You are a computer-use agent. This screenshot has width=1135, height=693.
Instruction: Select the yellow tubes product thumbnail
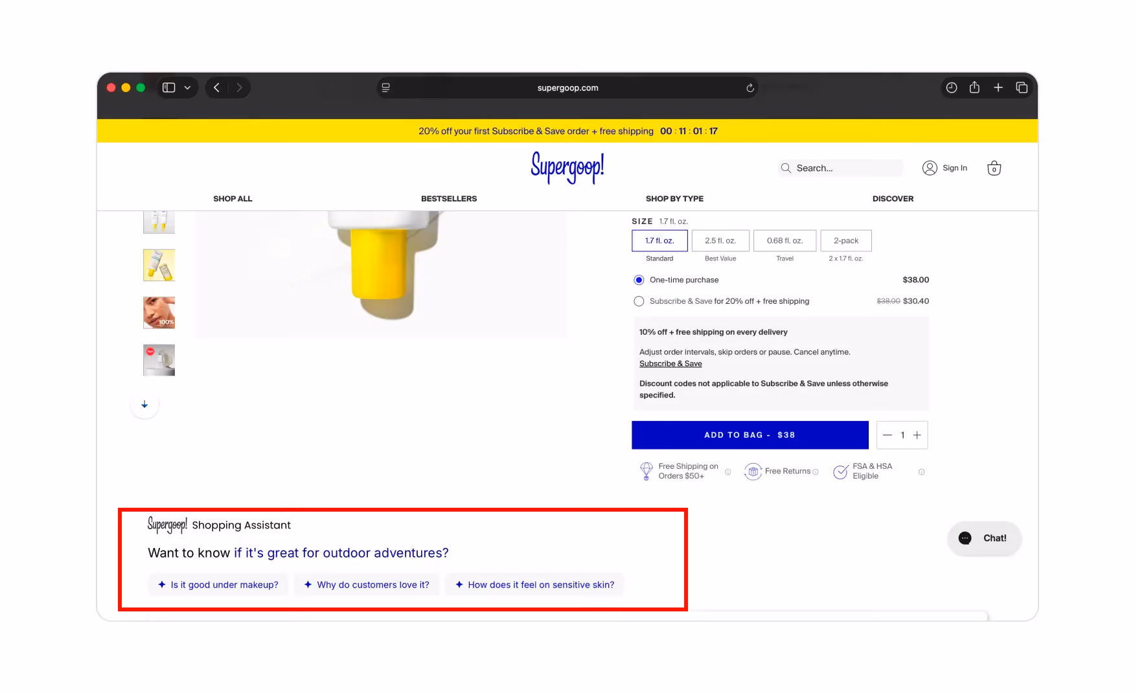pos(159,266)
